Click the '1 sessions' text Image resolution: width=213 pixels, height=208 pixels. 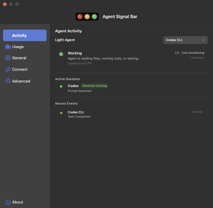(197, 58)
